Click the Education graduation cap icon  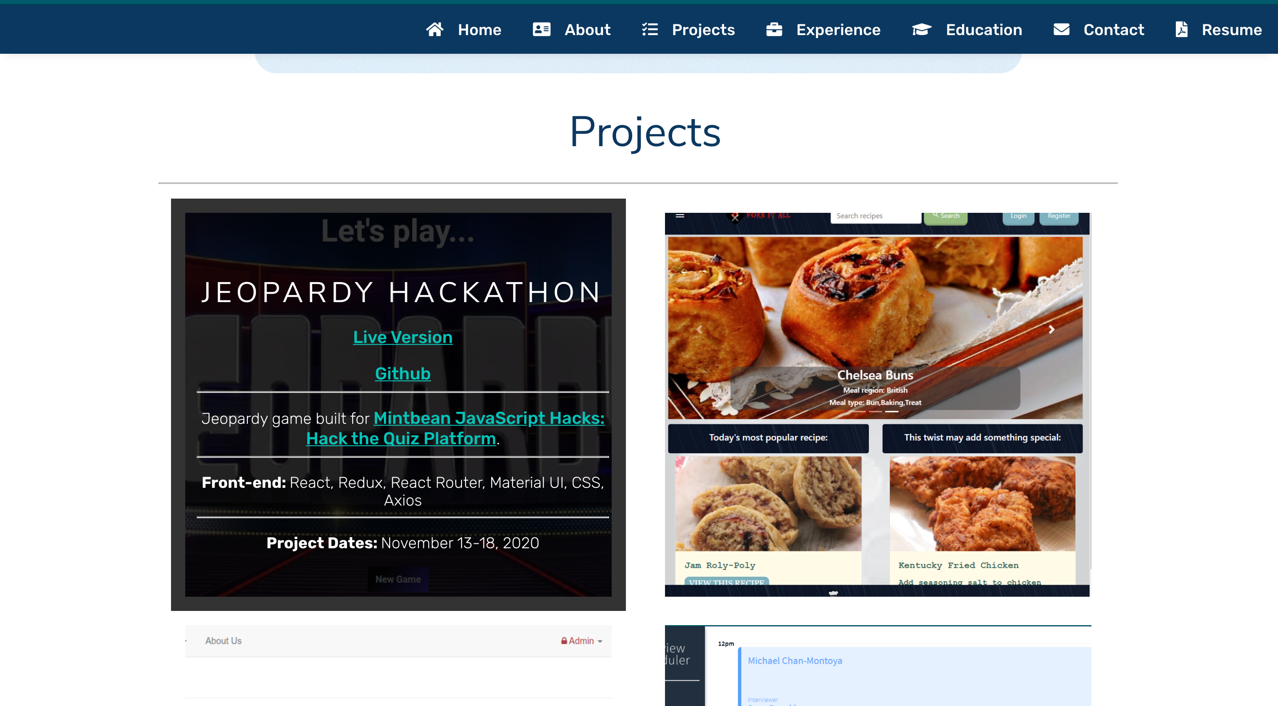point(921,29)
